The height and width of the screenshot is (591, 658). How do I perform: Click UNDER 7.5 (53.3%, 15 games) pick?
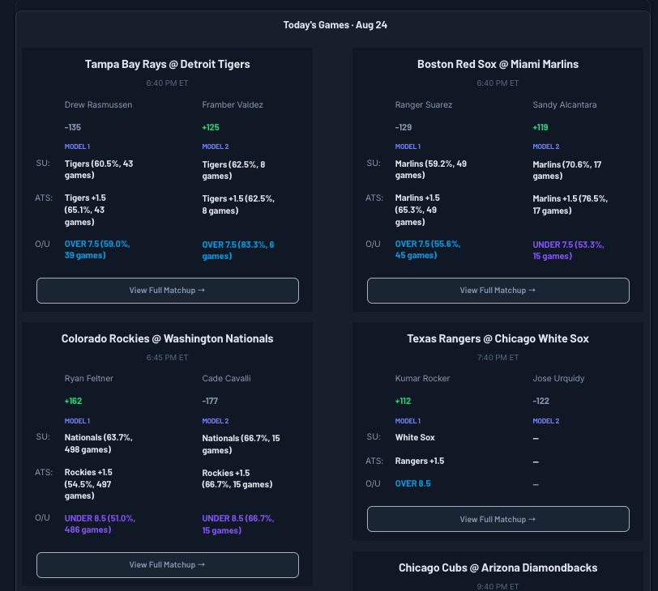coord(569,250)
